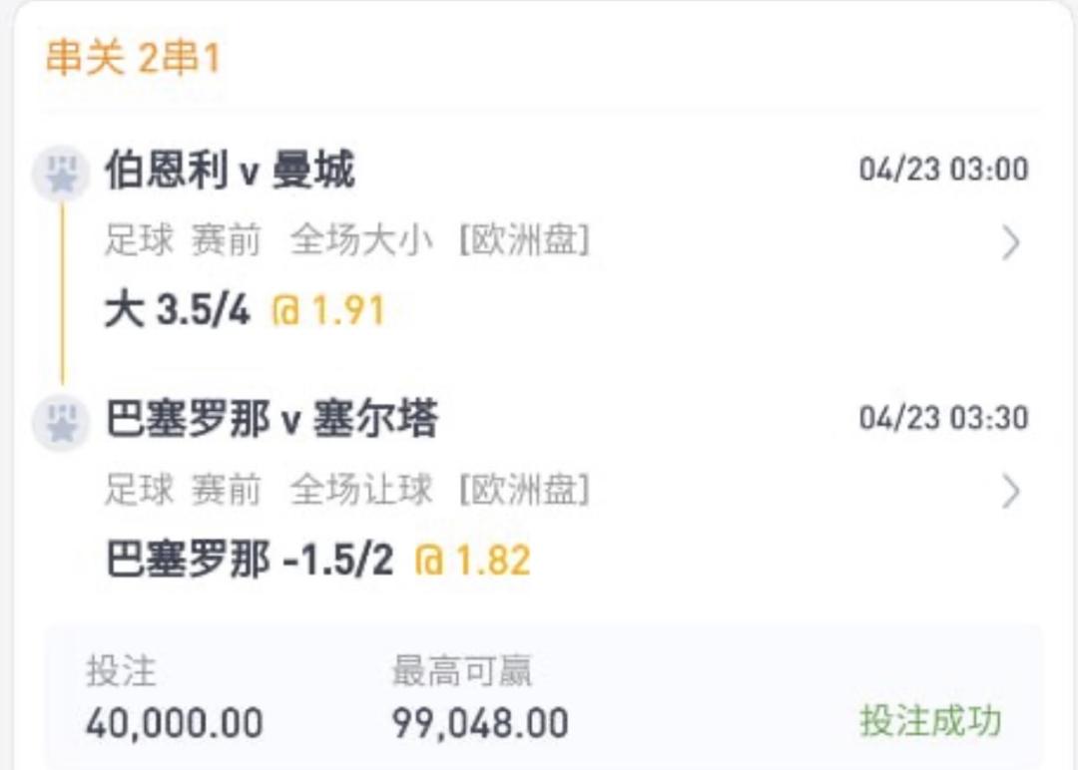
Task: Click the 投注成功 status label
Action: (930, 721)
